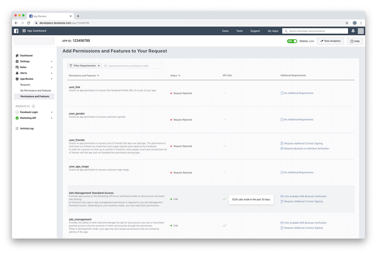Image resolution: width=382 pixels, height=253 pixels.
Task: Open the Filter Requirements dropdown
Action: pyautogui.click(x=85, y=66)
